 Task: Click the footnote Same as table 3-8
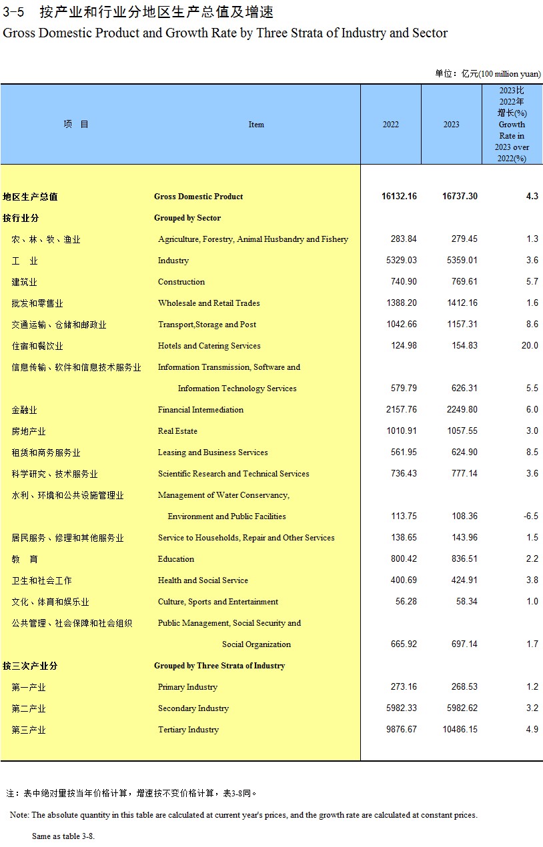pos(63,836)
